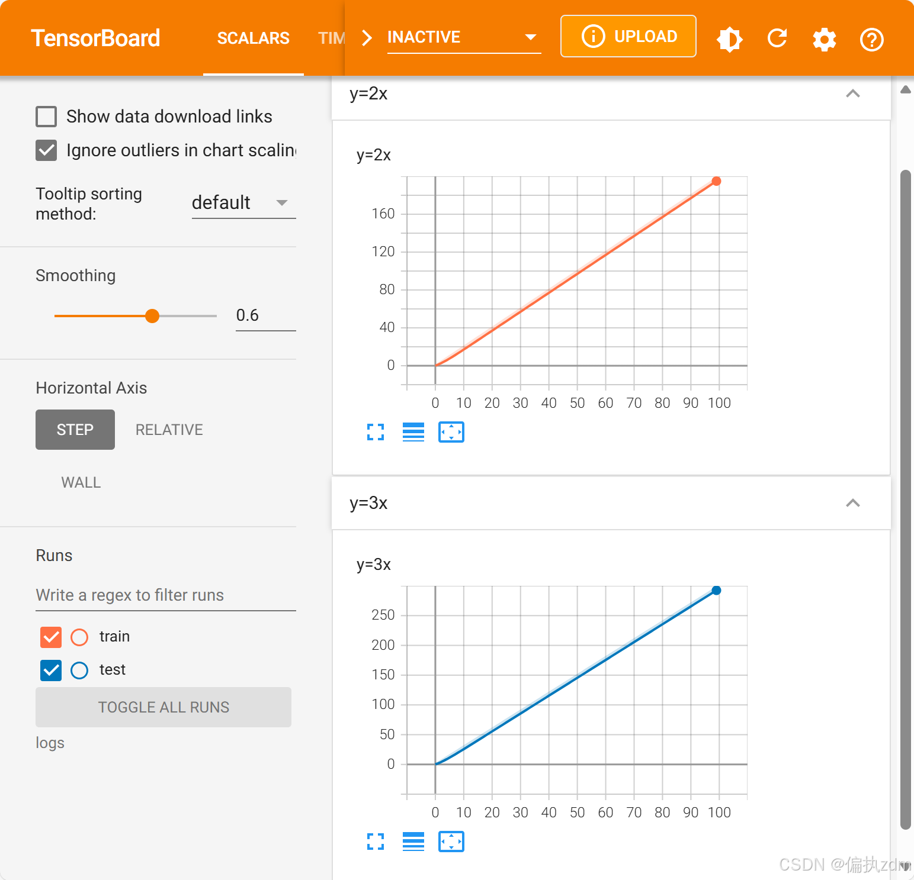Click the UPLOAD button

tap(628, 37)
